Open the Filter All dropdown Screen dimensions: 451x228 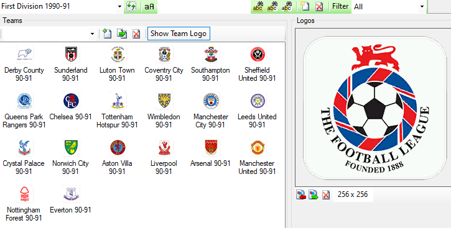click(422, 6)
